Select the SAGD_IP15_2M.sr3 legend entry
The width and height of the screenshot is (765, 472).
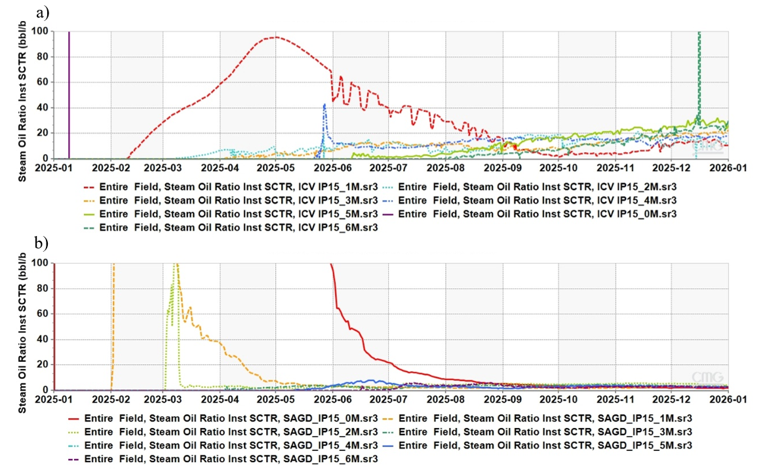tap(223, 433)
